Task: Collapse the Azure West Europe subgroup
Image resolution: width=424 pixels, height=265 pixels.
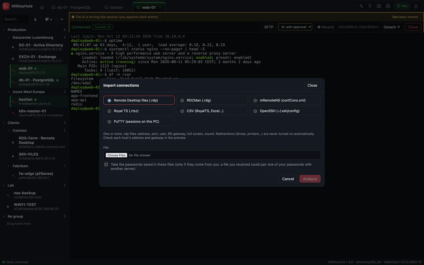Action: click(9, 92)
